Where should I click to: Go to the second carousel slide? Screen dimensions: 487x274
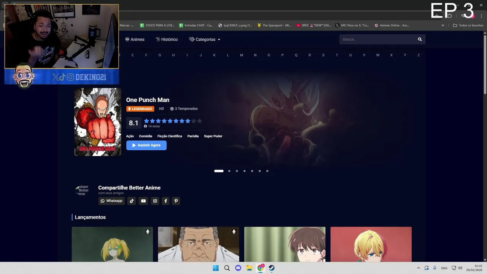pyautogui.click(x=229, y=171)
